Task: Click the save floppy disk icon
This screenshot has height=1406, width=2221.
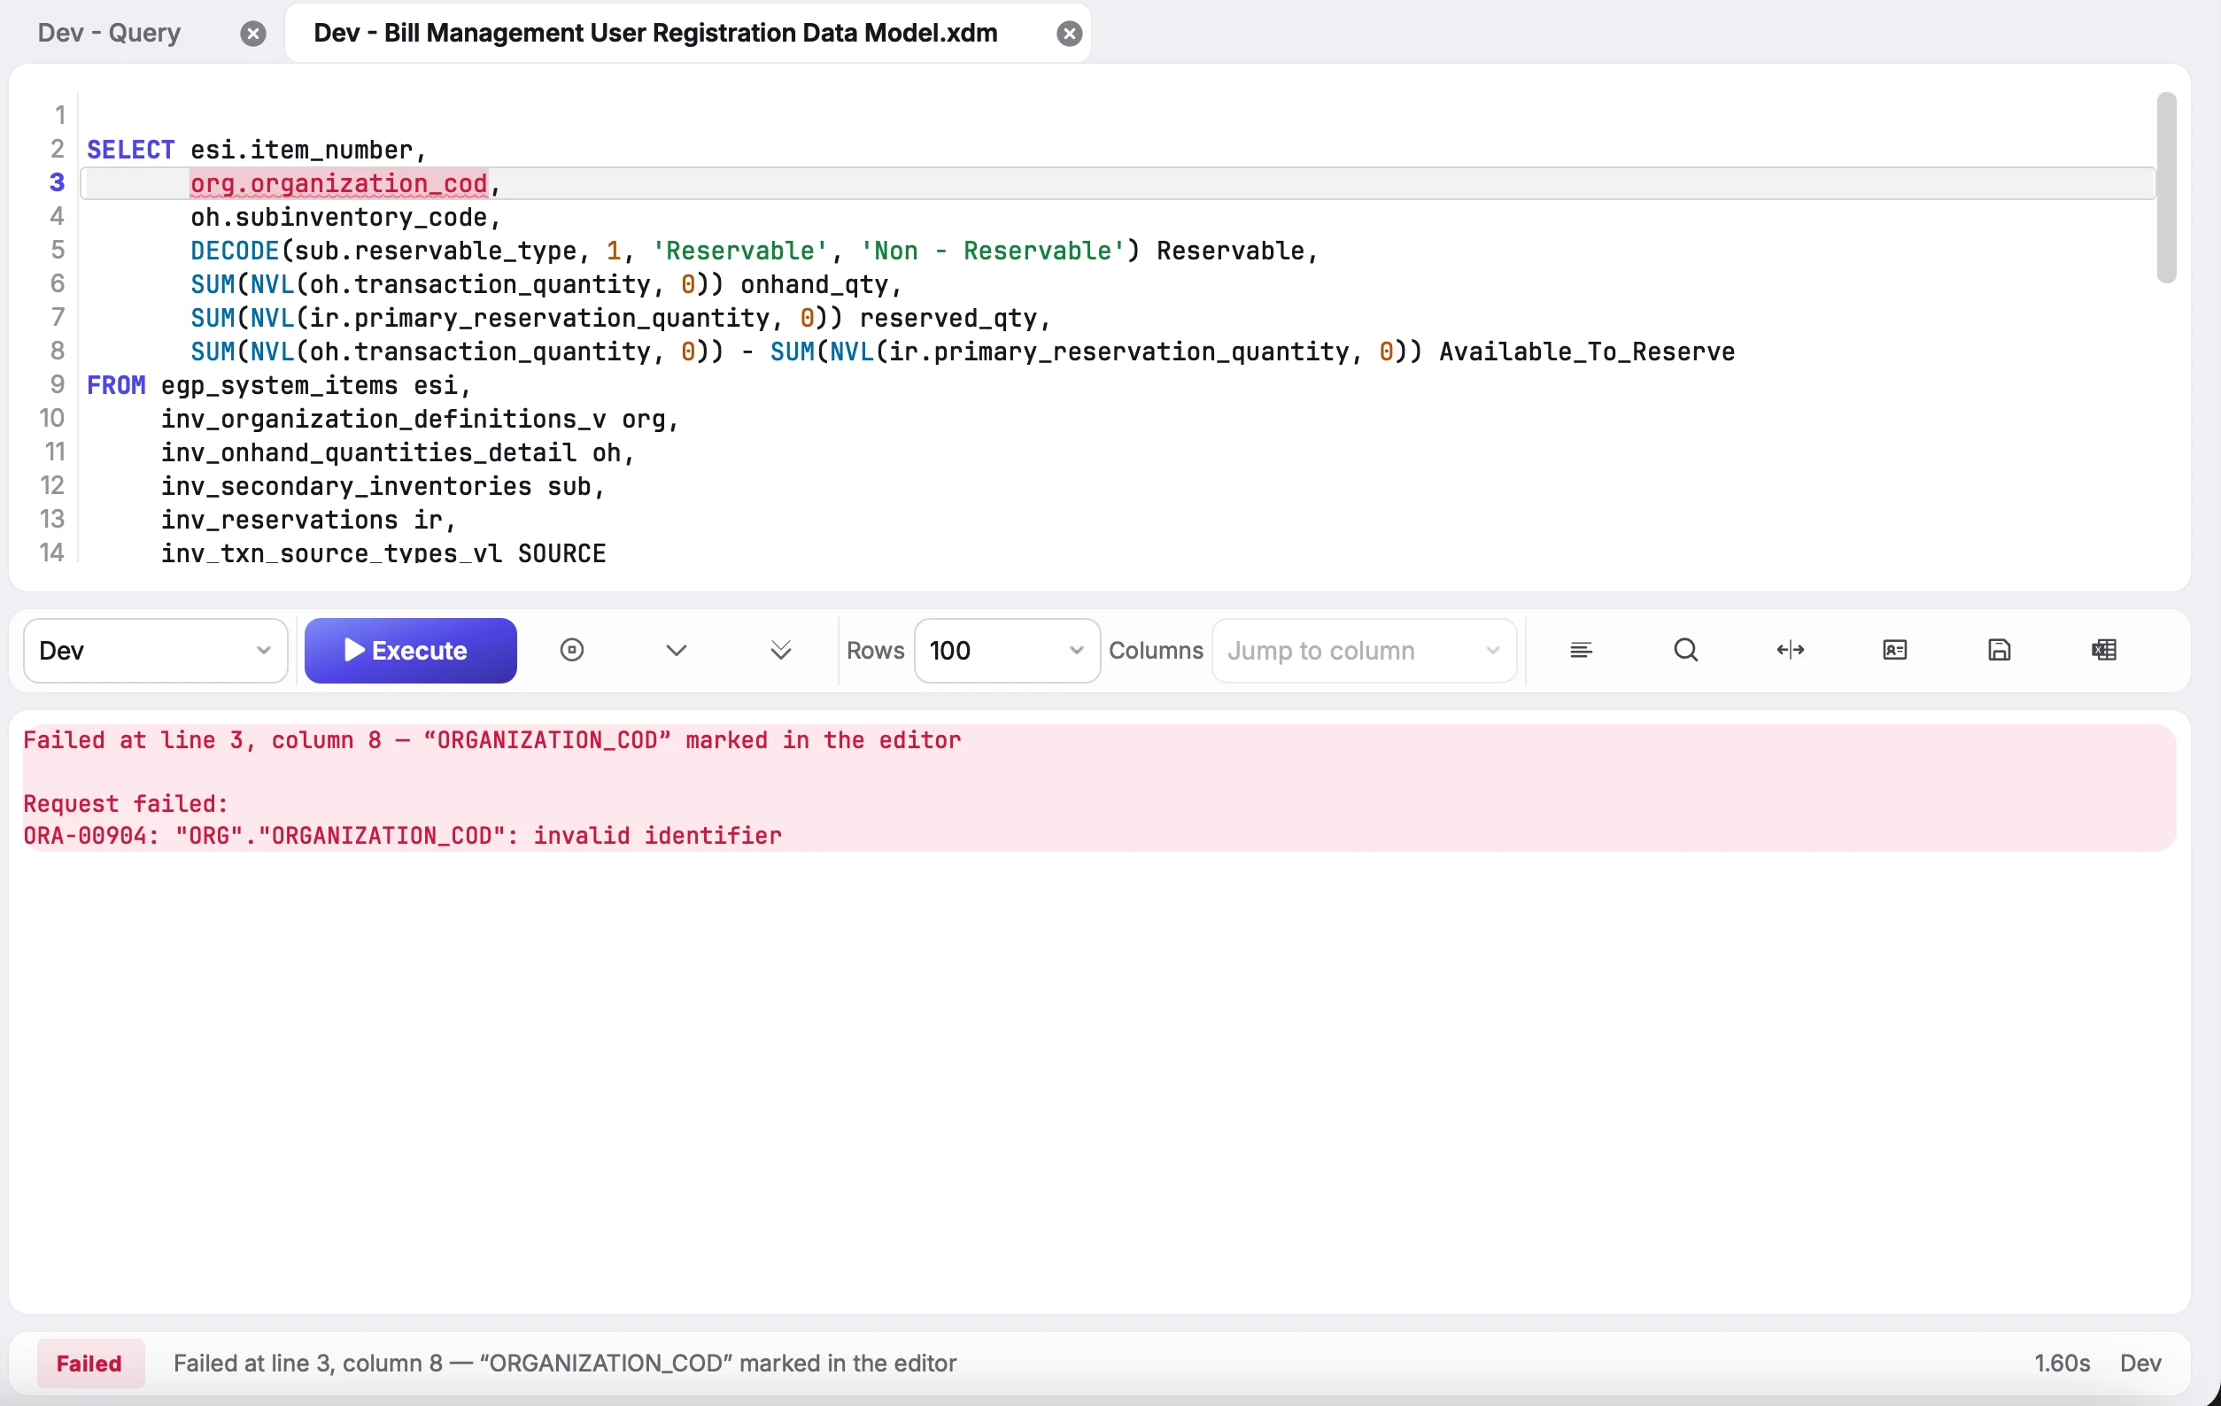Action: coord(1999,650)
